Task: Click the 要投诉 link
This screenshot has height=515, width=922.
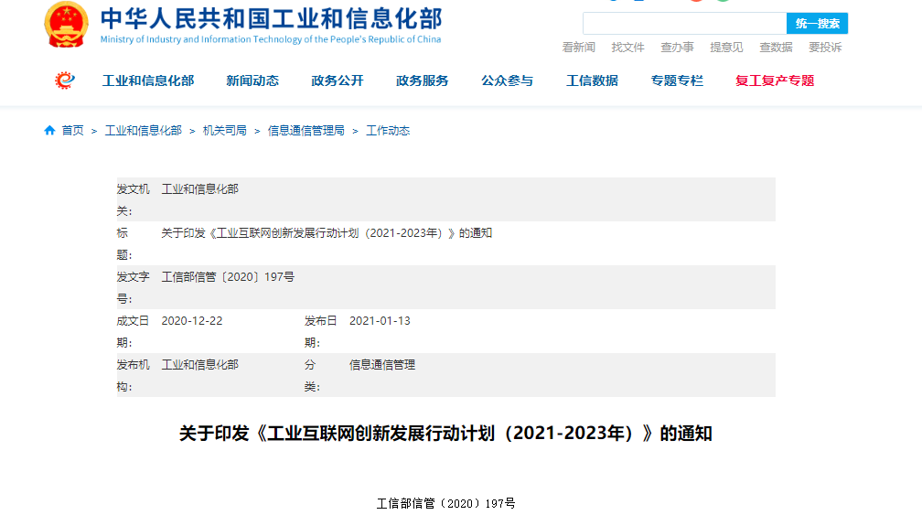Action: 825,48
